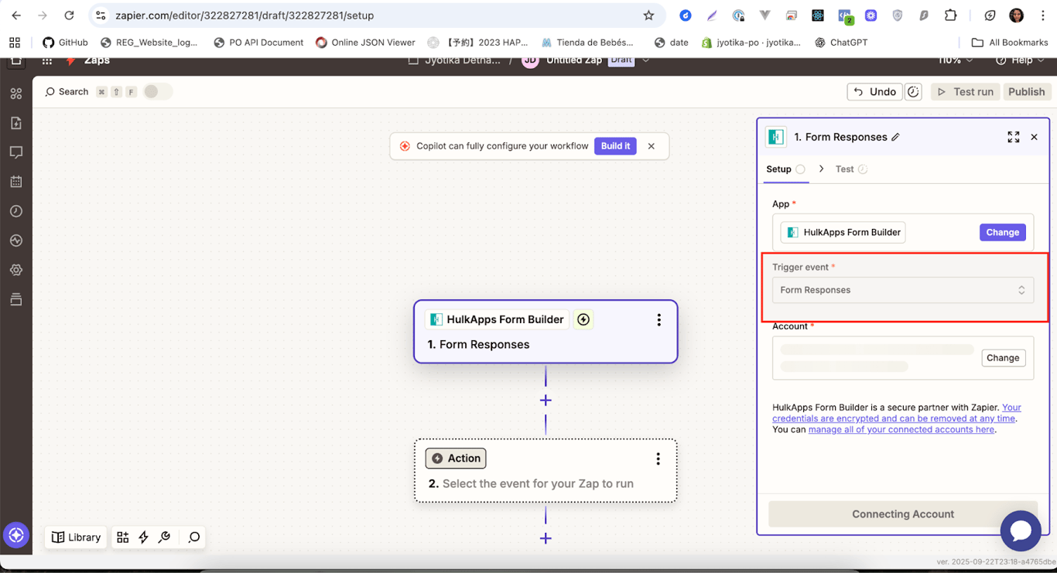
Task: Open the GitHub bookmark
Action: [x=65, y=43]
